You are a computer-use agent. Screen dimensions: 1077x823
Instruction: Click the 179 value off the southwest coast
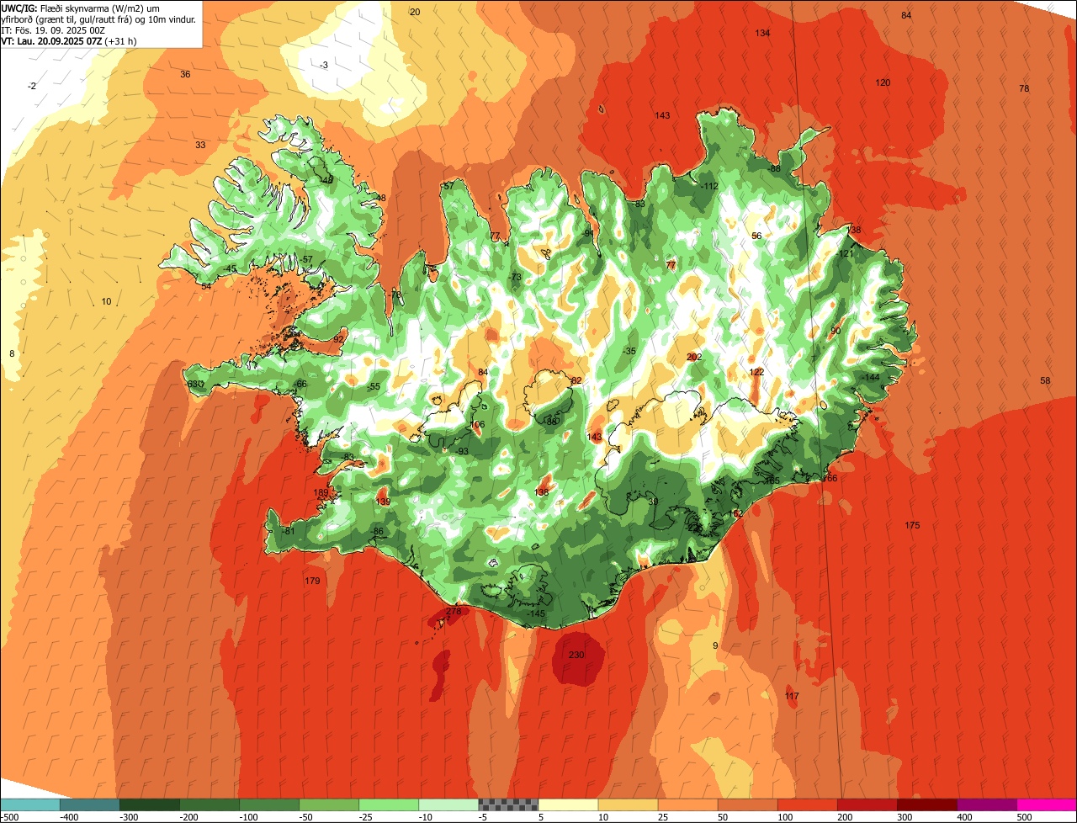tap(312, 581)
